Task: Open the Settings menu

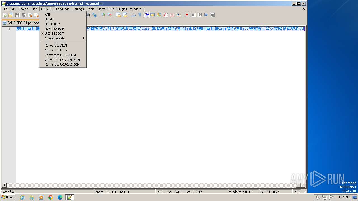Action: (x=78, y=9)
